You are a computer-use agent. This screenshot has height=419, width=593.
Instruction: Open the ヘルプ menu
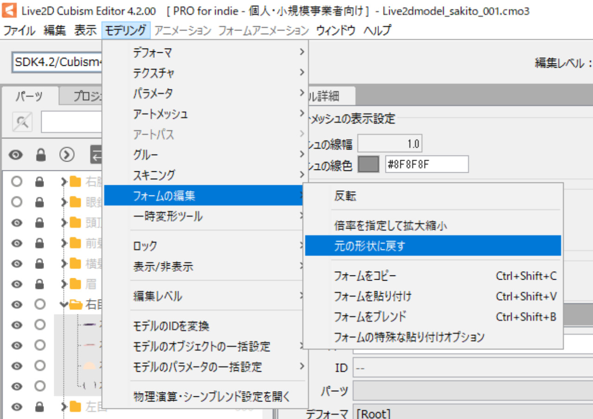[x=377, y=31]
